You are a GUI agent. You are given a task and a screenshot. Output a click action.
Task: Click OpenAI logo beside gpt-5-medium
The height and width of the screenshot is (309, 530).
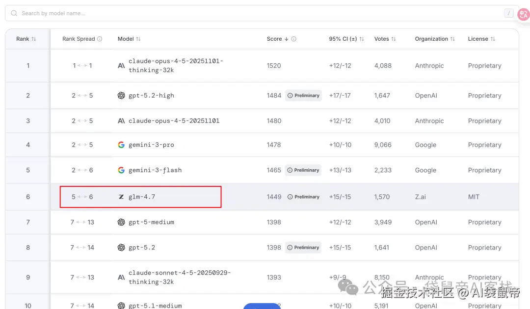(121, 222)
